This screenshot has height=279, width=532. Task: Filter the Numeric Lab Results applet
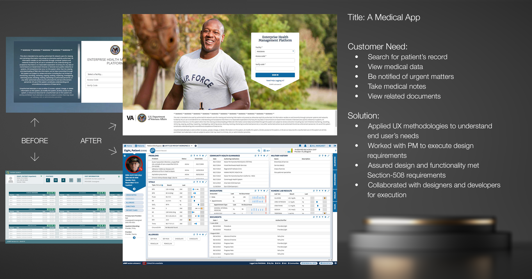pos(322,191)
